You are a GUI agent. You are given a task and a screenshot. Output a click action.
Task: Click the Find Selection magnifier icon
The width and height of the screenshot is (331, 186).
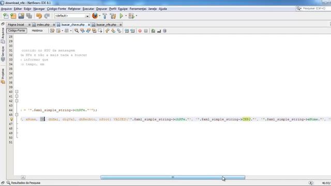coord(77,31)
